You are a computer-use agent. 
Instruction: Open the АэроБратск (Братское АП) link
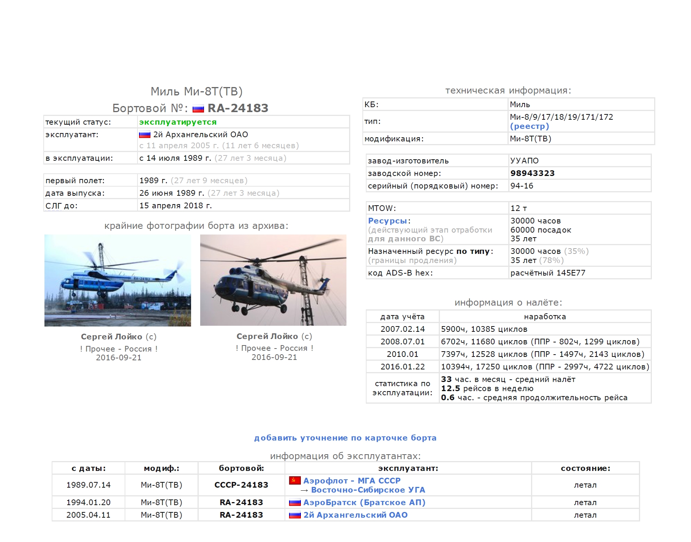[x=364, y=502]
